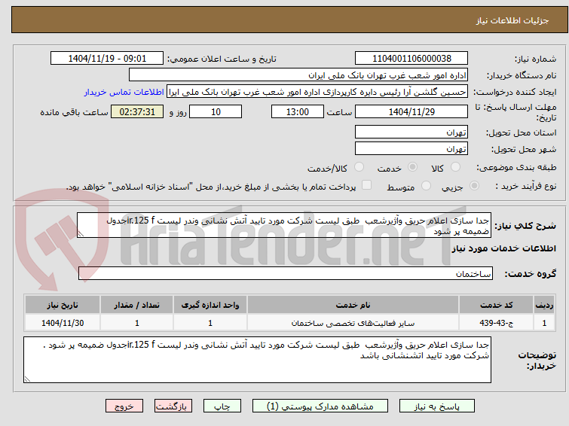This screenshot has height=426, width=569.
Task: Select the 'کالا/خدمت' radio button
Action: [359, 167]
